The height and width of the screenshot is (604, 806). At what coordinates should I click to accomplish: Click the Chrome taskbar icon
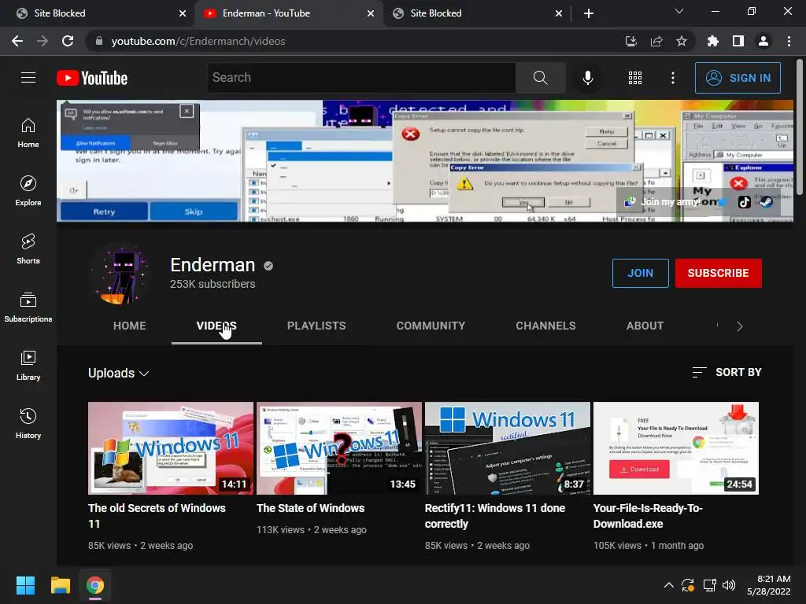pos(95,585)
